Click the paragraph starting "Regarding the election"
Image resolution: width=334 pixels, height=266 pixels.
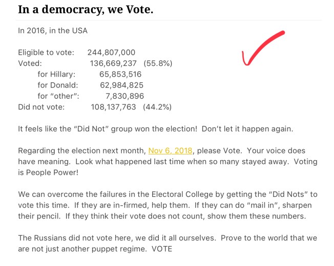pos(167,162)
